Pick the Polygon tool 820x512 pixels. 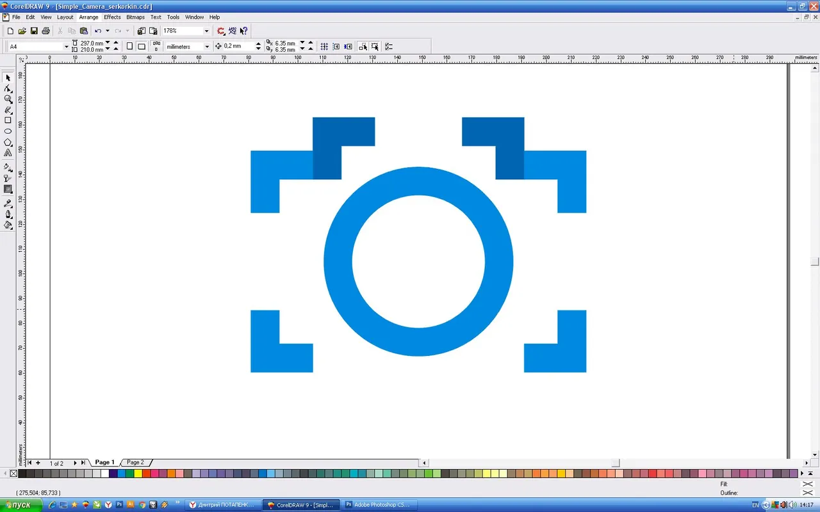pos(8,142)
